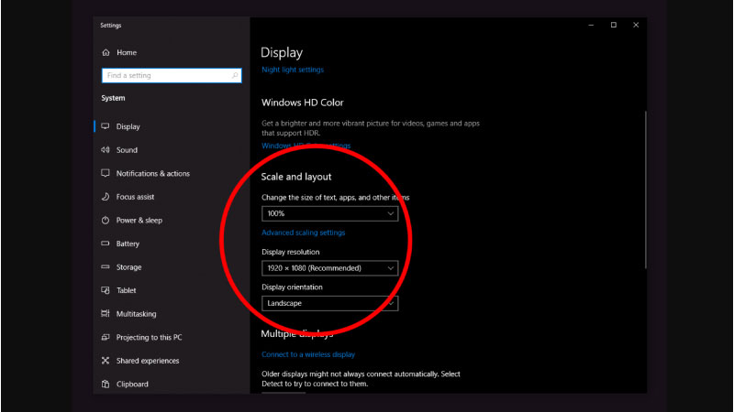This screenshot has height=412, width=734.
Task: Click the Focus assist moon icon
Action: 106,197
